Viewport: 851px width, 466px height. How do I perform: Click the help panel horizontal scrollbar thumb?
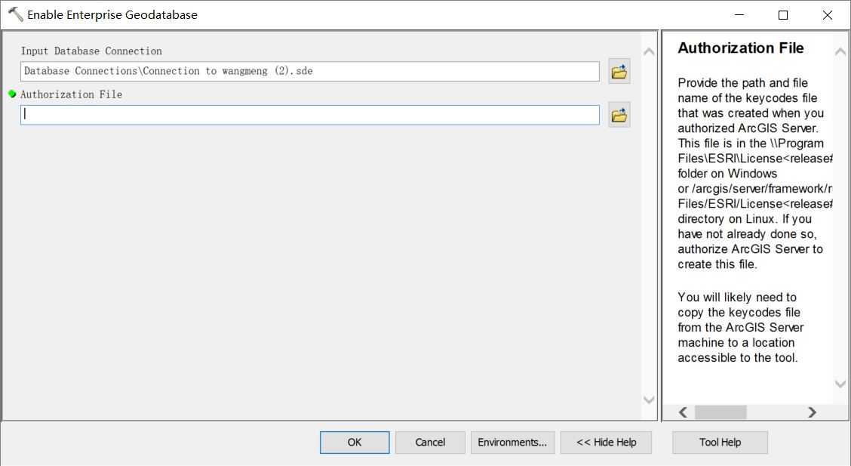720,412
